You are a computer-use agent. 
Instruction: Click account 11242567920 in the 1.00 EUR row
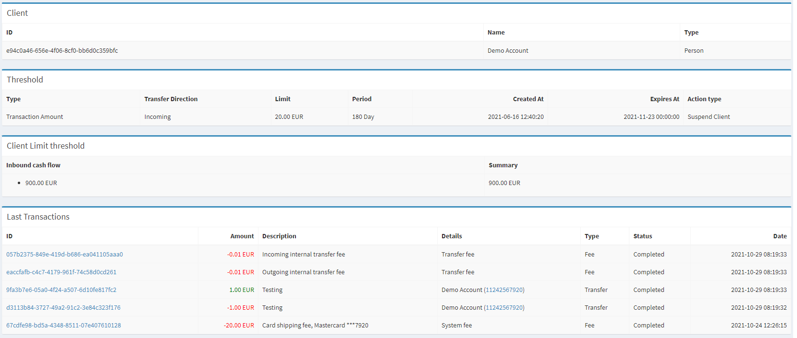click(504, 290)
